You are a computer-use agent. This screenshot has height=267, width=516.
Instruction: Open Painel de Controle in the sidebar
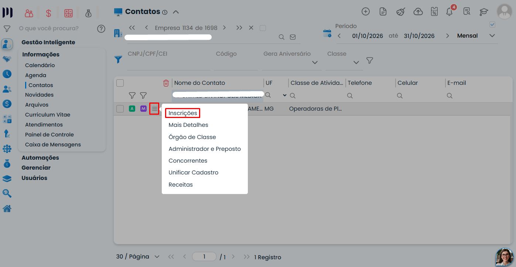49,135
